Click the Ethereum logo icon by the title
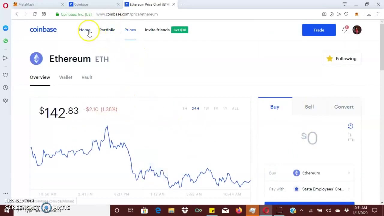The image size is (384, 216). [36, 58]
